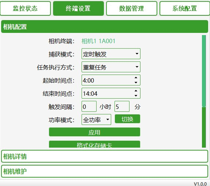Expand the 相机详情 section
The width and height of the screenshot is (210, 186).
tap(105, 156)
